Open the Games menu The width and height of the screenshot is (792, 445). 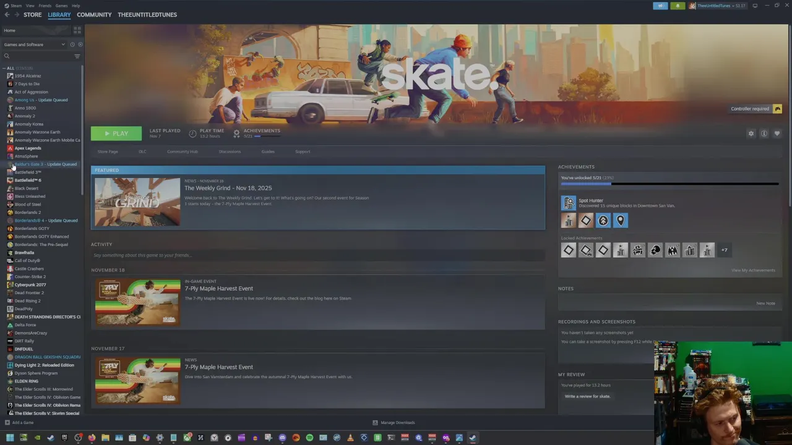(x=62, y=6)
